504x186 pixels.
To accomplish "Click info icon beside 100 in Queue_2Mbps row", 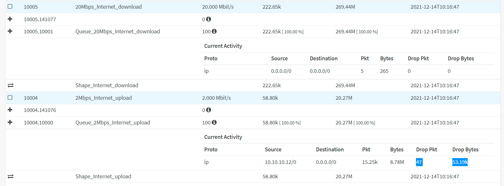I will 214,123.
